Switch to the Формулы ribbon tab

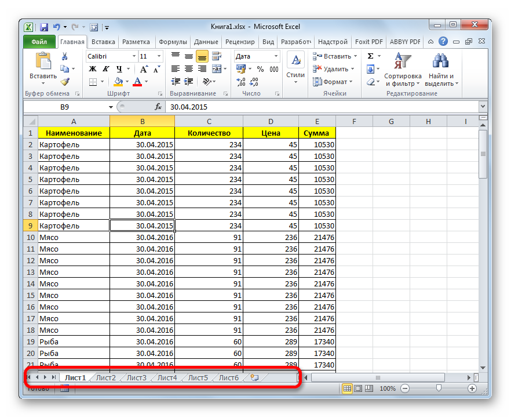(173, 42)
